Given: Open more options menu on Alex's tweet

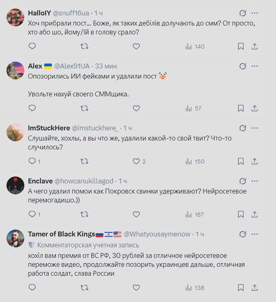Looking at the screenshot, I should pos(255,66).
